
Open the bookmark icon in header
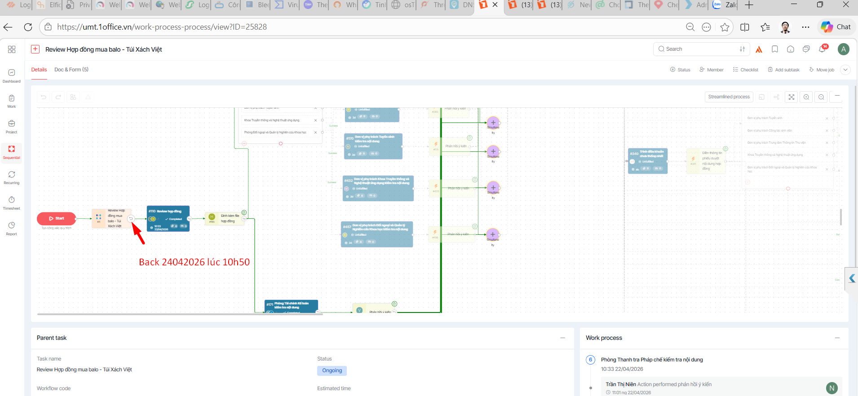(775, 49)
